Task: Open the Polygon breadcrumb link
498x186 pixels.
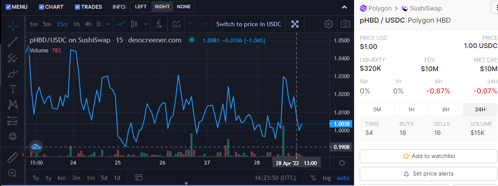Action: click(x=380, y=9)
